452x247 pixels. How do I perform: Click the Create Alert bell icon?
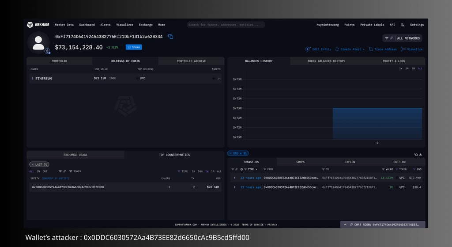tap(337, 49)
